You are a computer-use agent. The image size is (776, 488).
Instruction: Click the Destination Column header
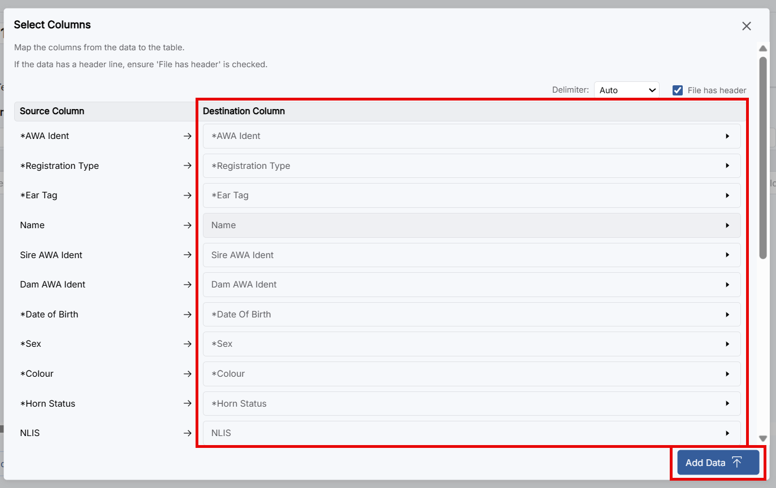point(244,111)
